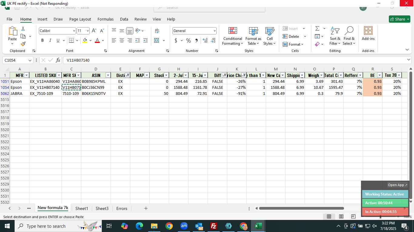Toggle Center horizontal alignment

point(122,40)
